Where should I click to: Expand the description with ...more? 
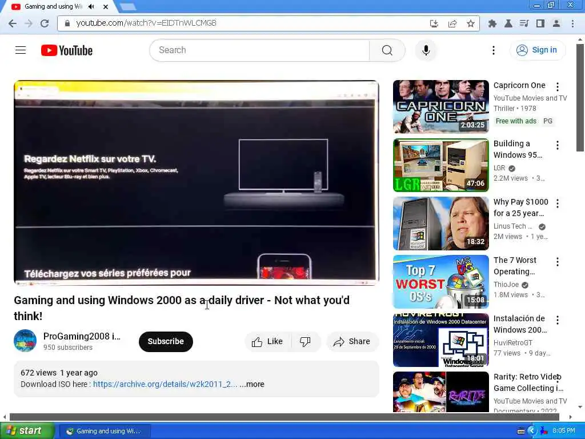coord(252,384)
